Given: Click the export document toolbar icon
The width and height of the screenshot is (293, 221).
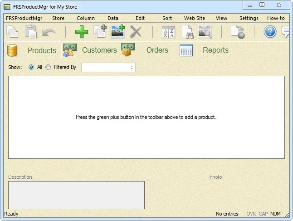Looking at the screenshot, I should coord(237,32).
